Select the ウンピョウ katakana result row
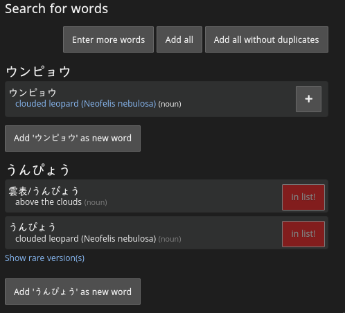Image resolution: width=345 pixels, height=313 pixels. point(166,99)
